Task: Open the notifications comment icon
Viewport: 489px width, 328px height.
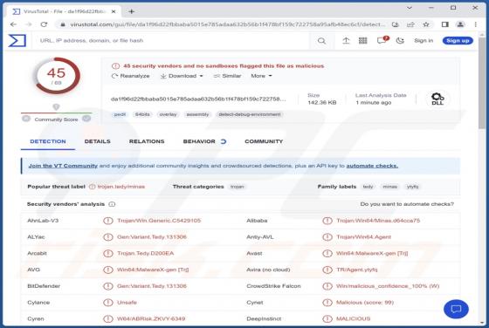Action: click(x=382, y=40)
